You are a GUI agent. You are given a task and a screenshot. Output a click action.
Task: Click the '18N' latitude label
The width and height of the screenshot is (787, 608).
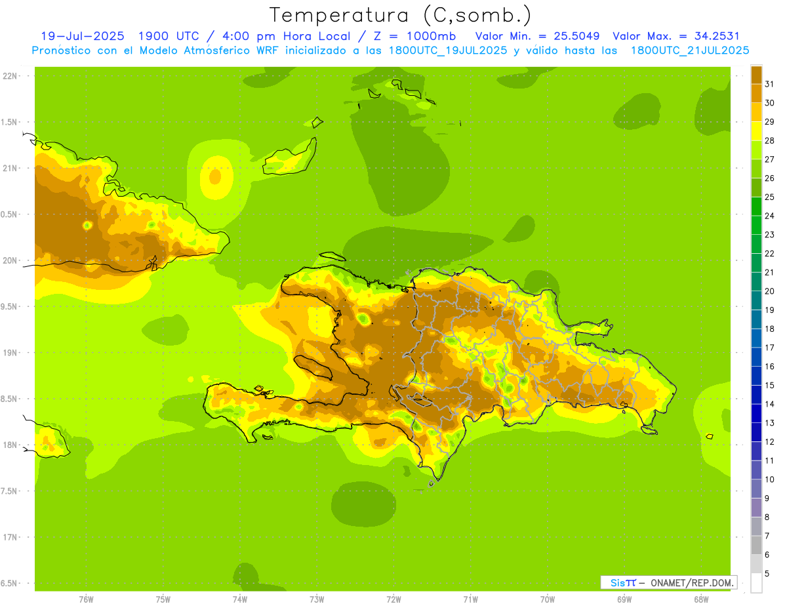click(10, 445)
